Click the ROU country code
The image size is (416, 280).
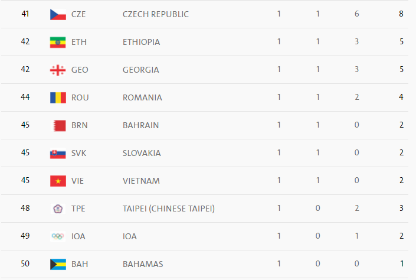coord(80,97)
